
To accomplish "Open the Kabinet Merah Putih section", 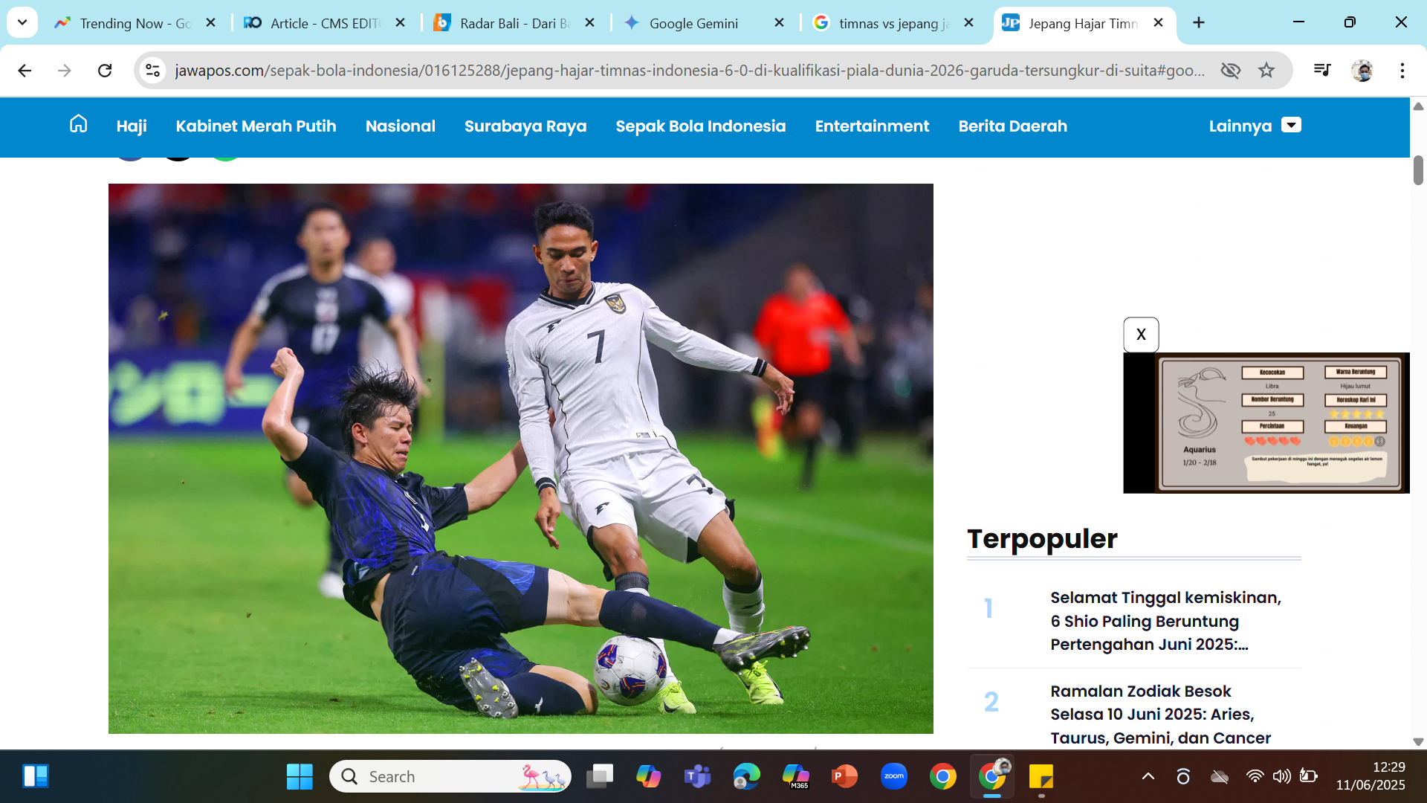I will 256,126.
